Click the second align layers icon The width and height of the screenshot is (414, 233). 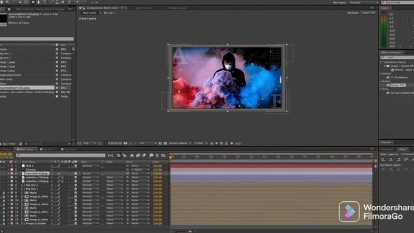(391, 160)
